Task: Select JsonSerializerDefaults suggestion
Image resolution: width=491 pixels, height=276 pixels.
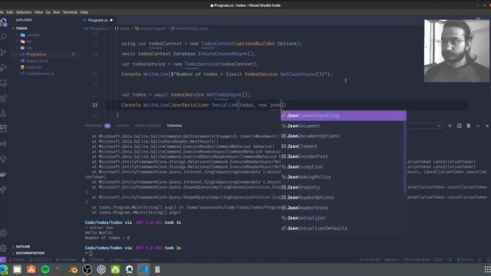Action: click(x=343, y=228)
